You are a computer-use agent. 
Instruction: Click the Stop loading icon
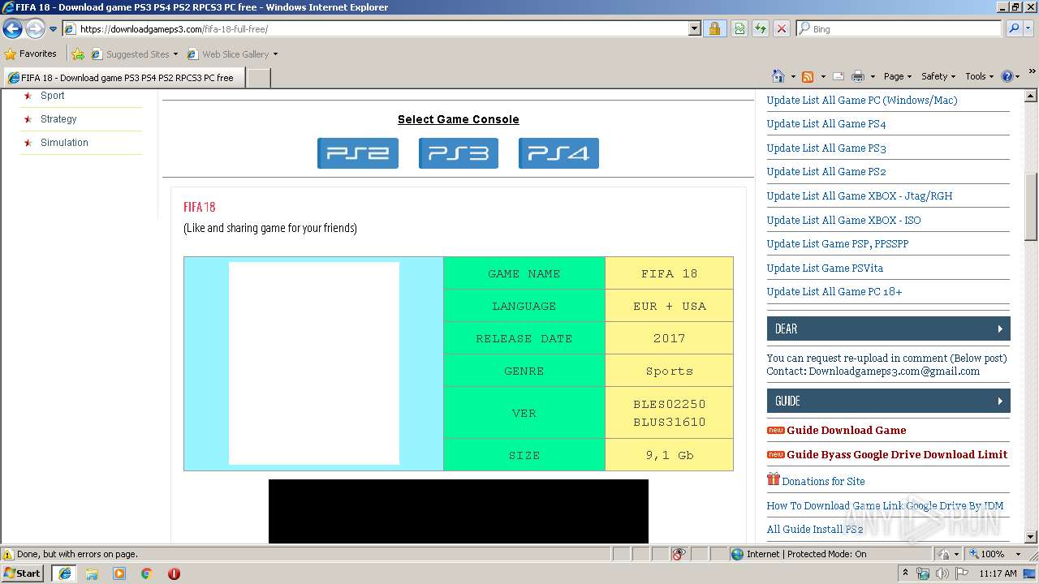[782, 28]
